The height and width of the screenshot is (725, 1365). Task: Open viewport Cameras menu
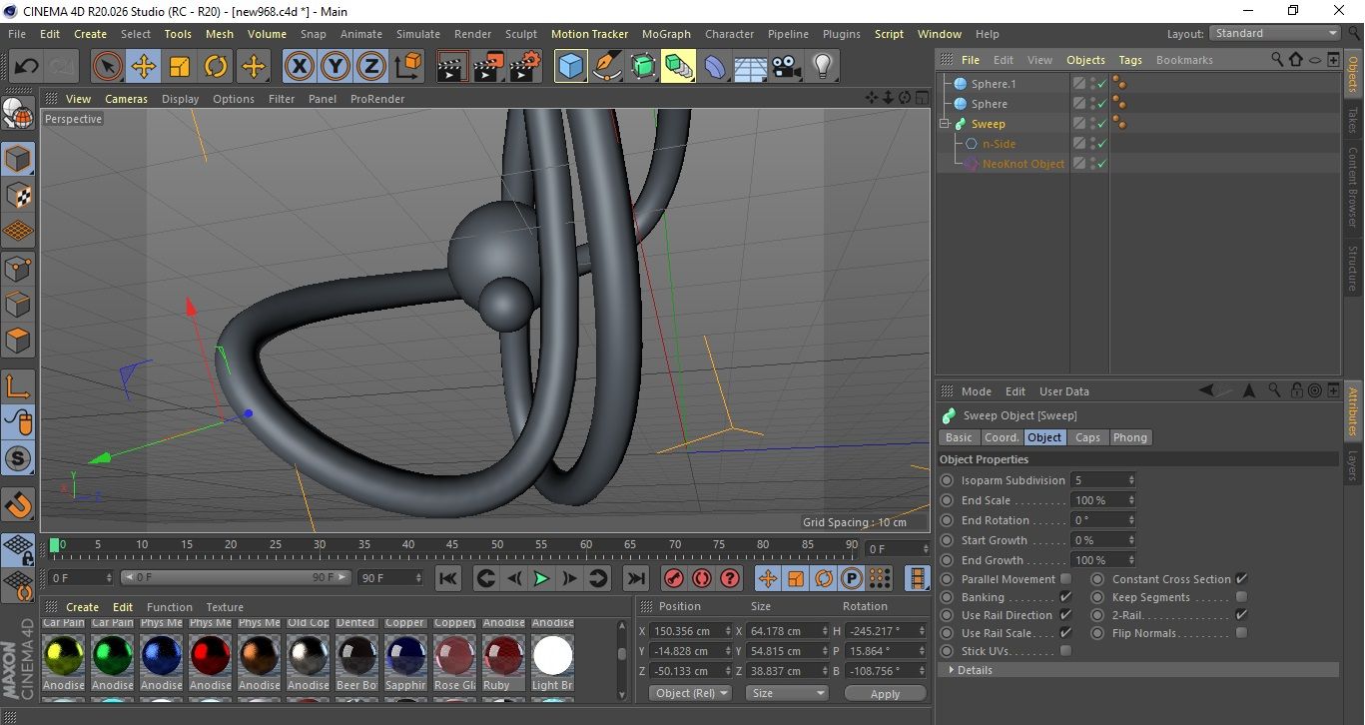[x=126, y=99]
